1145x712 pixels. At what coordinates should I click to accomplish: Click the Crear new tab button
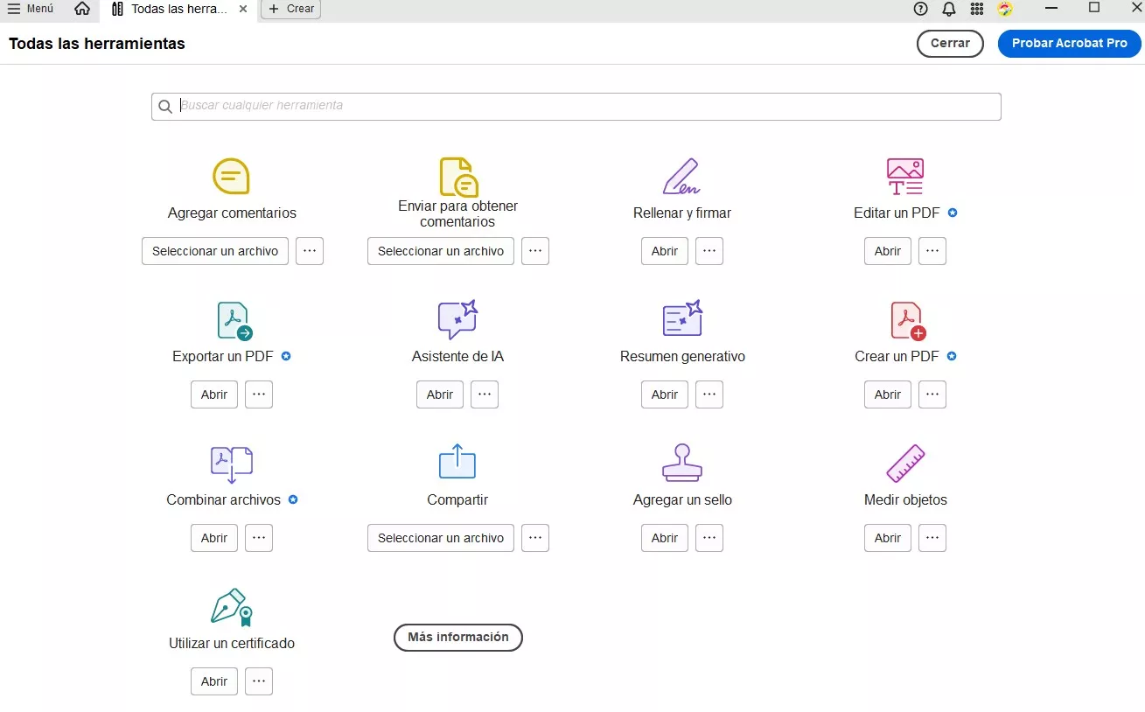click(x=290, y=9)
